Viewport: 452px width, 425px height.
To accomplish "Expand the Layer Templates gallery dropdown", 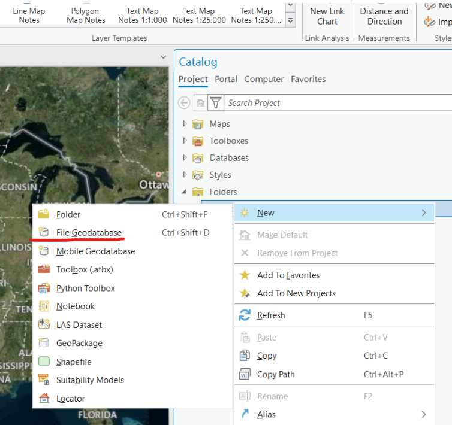I will pyautogui.click(x=290, y=21).
